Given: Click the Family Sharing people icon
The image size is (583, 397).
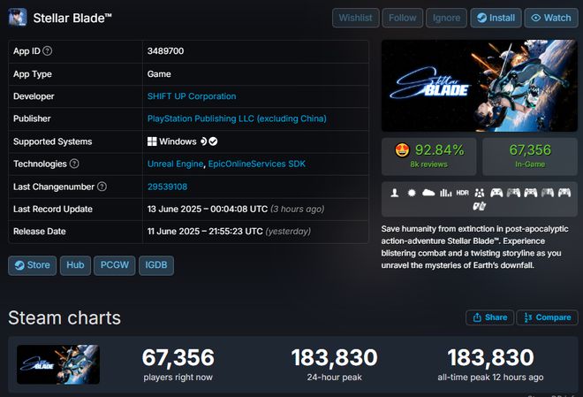Looking at the screenshot, I should tap(480, 193).
